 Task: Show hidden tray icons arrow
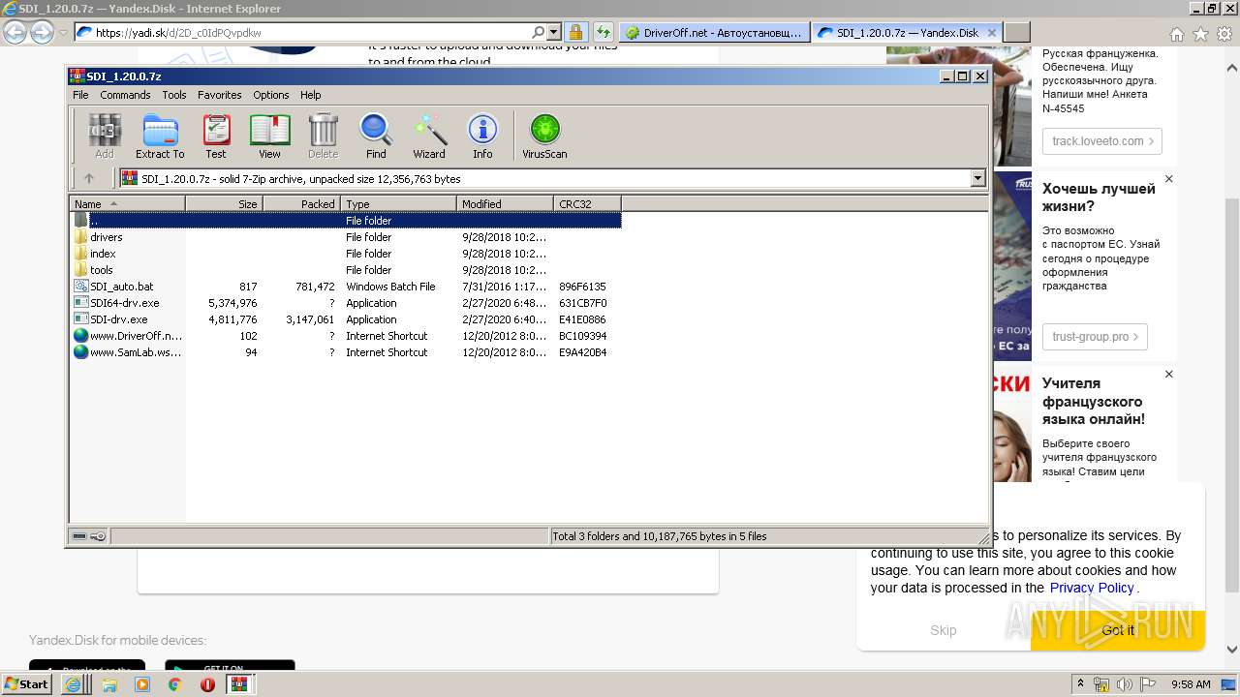[x=1080, y=684]
